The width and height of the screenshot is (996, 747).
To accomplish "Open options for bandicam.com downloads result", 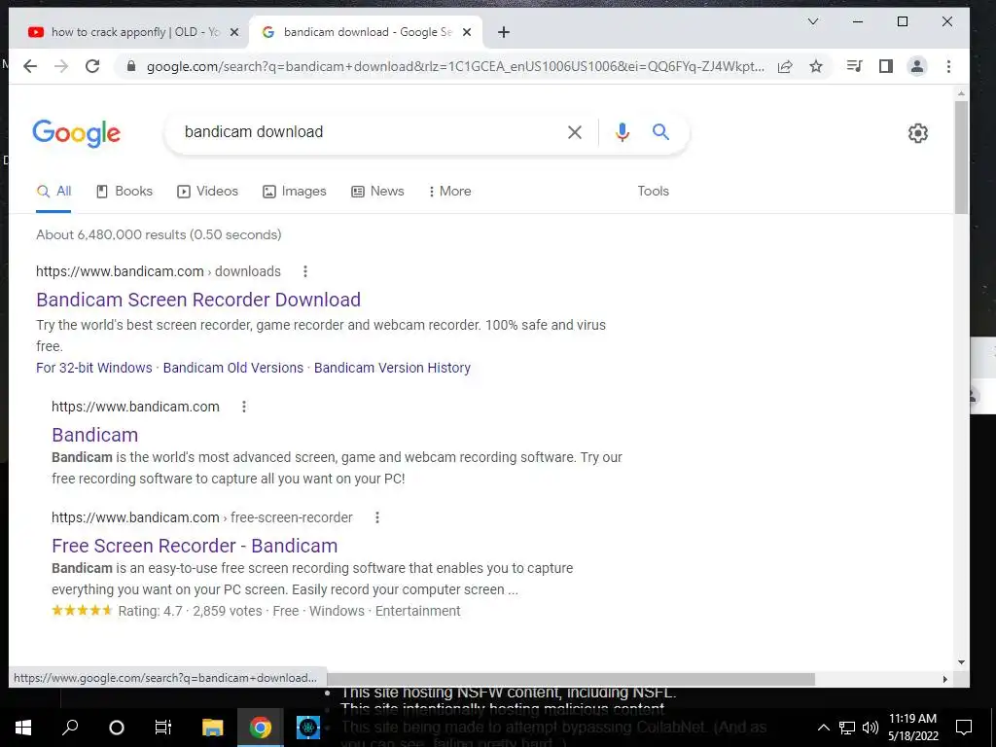I will tap(305, 271).
